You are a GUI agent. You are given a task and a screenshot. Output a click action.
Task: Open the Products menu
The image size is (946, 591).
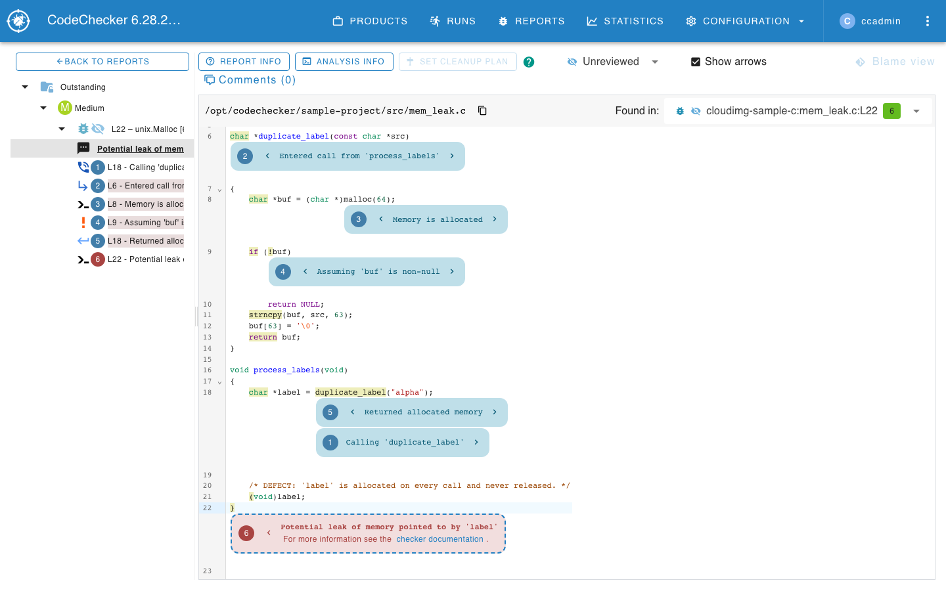coord(370,21)
